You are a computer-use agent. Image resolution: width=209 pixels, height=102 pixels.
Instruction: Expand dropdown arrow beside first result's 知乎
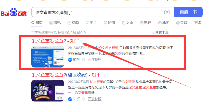(x=83, y=60)
